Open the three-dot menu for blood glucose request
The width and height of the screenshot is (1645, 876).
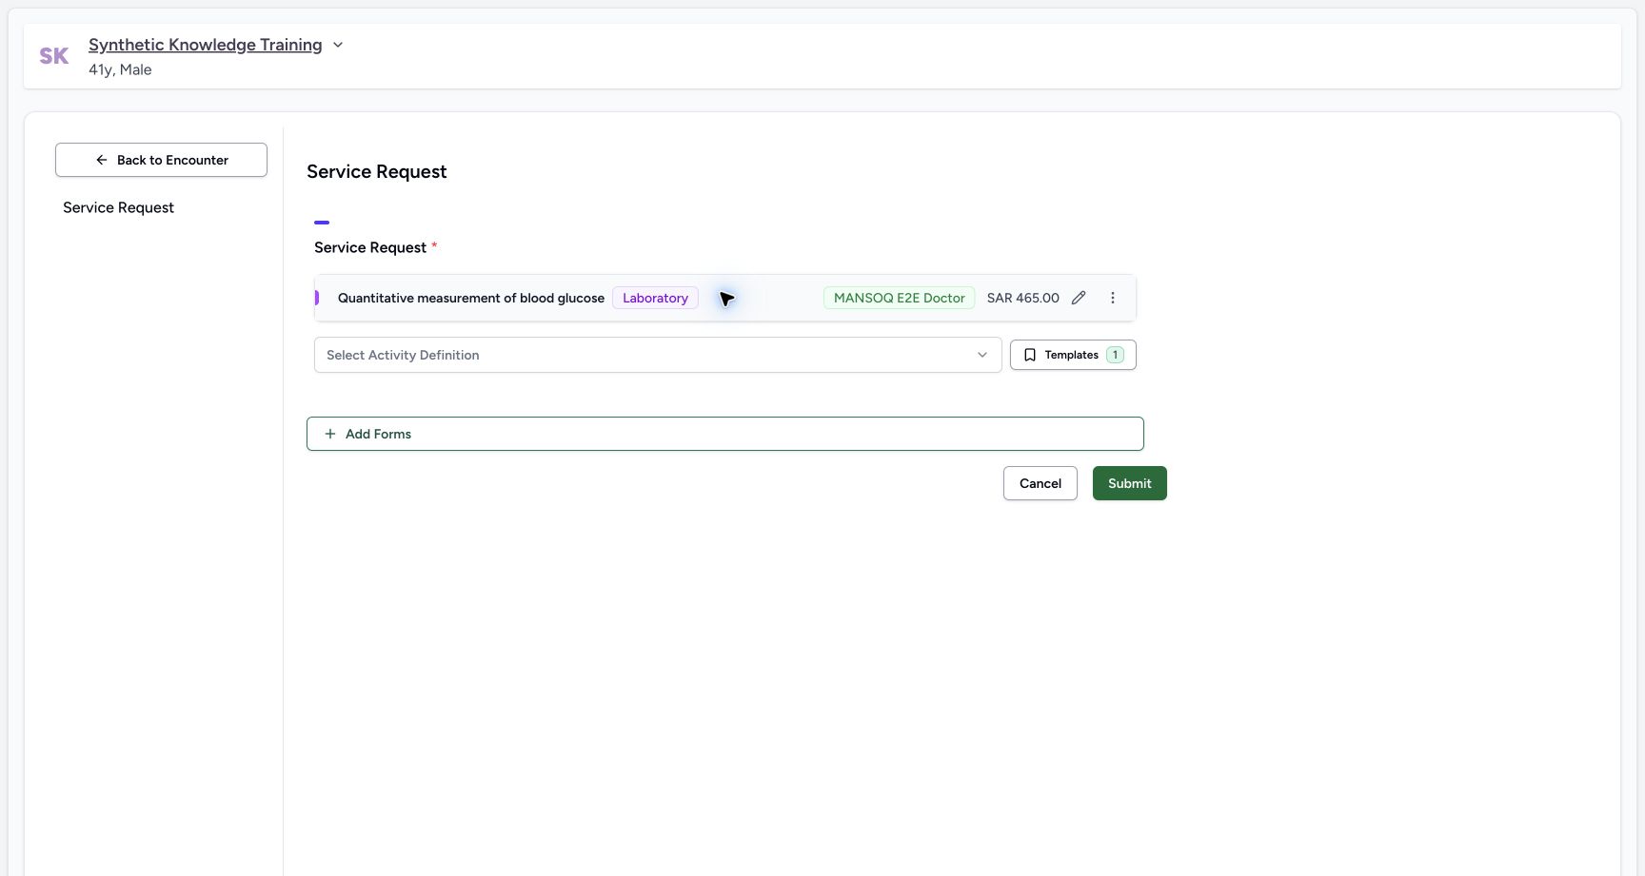[x=1112, y=298]
